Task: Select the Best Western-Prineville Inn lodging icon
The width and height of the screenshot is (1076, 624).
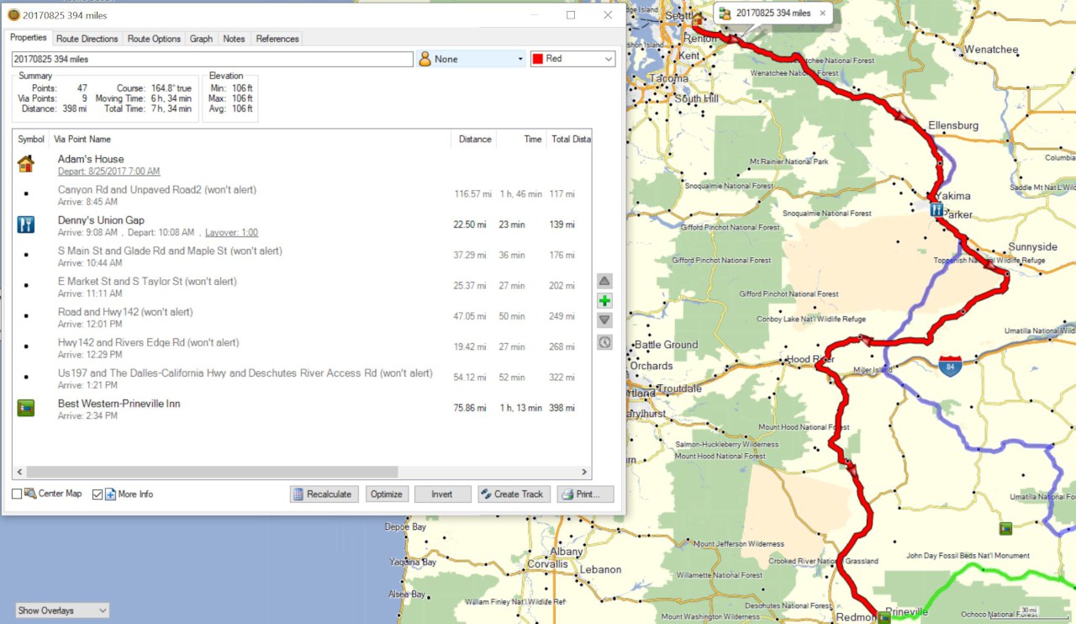Action: [x=26, y=409]
